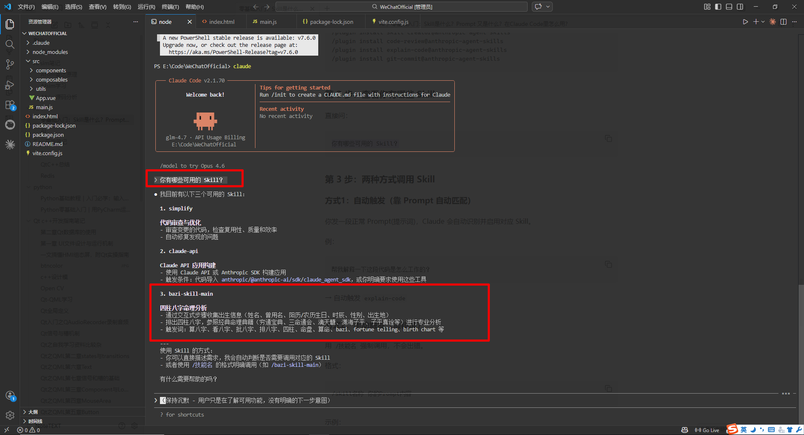
Task: Expand the .claude folder
Action: pyautogui.click(x=41, y=43)
